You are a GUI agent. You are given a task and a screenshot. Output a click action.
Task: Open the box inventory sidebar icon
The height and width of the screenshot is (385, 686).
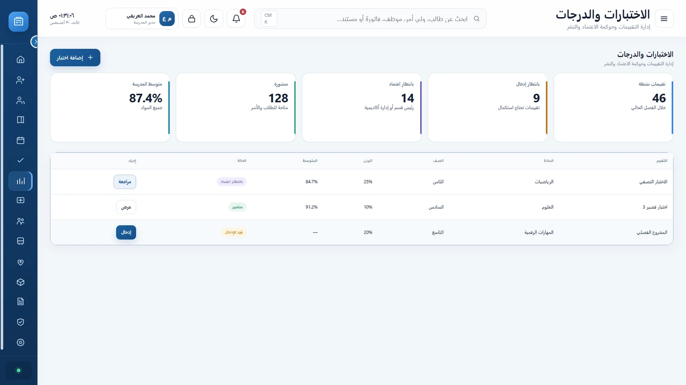click(x=20, y=282)
